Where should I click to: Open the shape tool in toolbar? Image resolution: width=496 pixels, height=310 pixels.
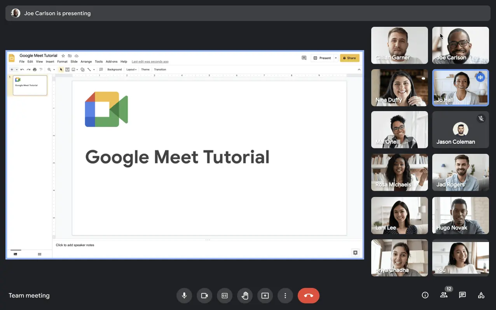click(x=82, y=70)
